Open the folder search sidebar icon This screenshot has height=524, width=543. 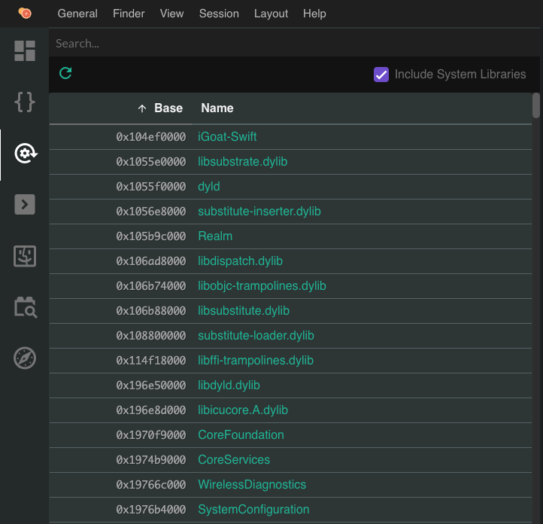click(25, 307)
